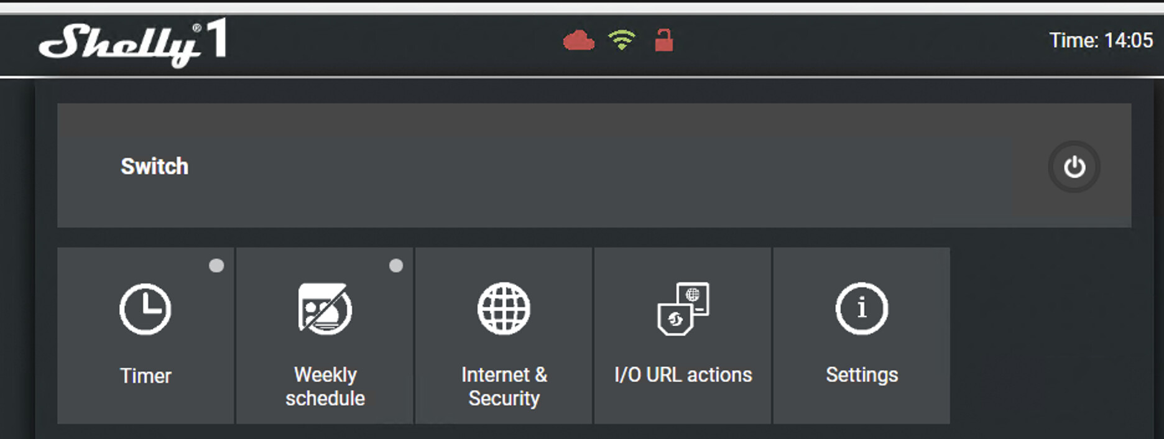Click the Weekly schedule status indicator dot
Image resolution: width=1164 pixels, height=439 pixels.
tap(395, 266)
